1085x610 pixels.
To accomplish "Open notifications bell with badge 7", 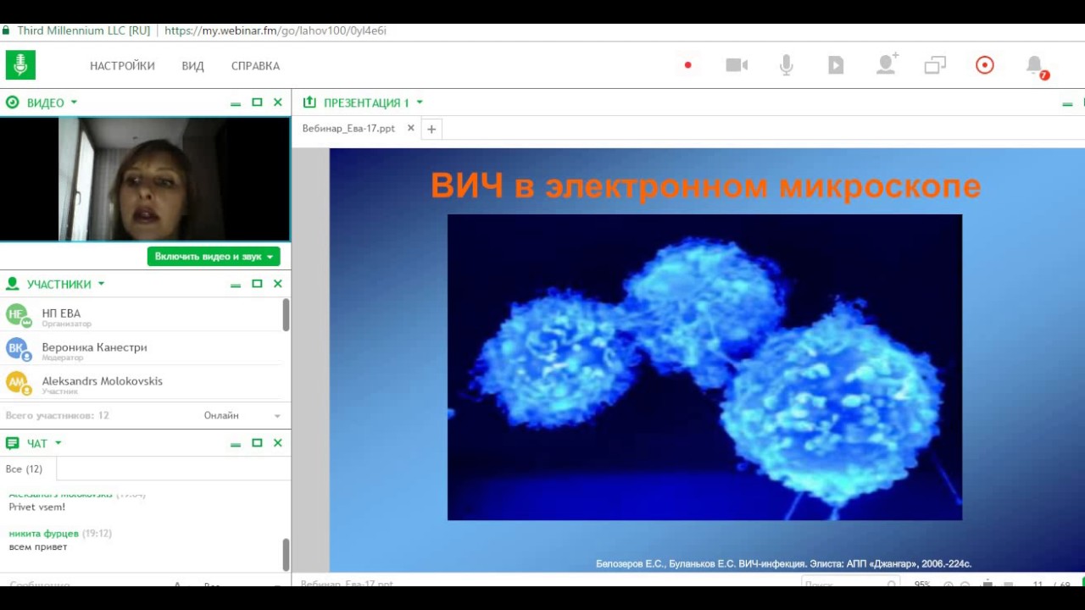I will click(1035, 66).
